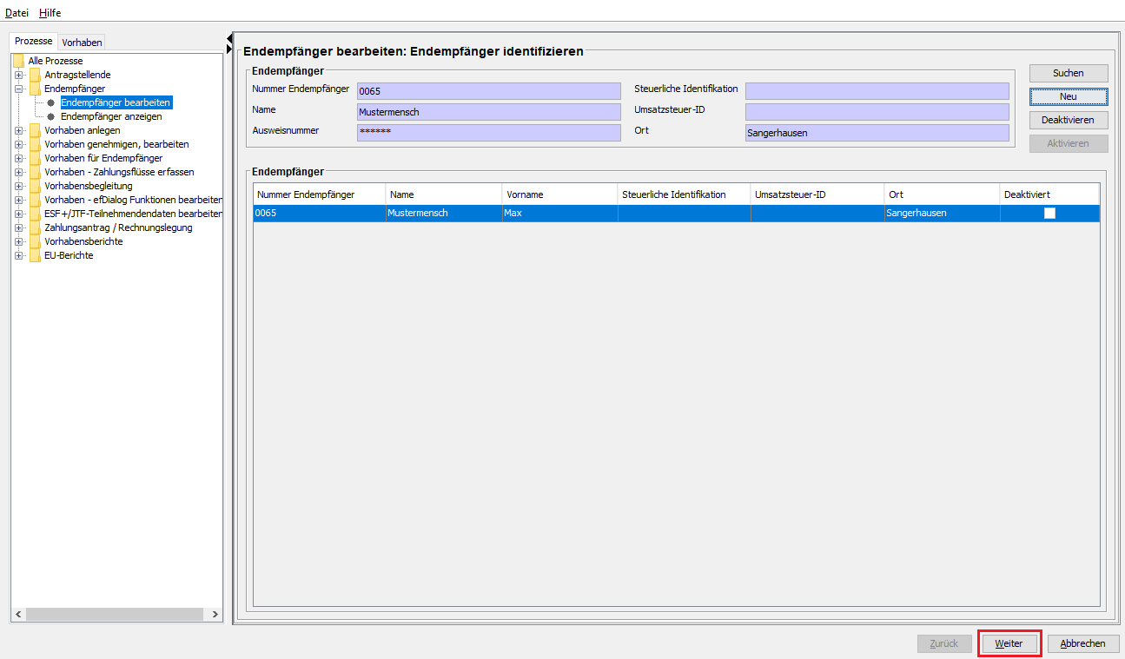Expand the Vorhaben anlegen node
This screenshot has height=659, width=1125.
19,130
